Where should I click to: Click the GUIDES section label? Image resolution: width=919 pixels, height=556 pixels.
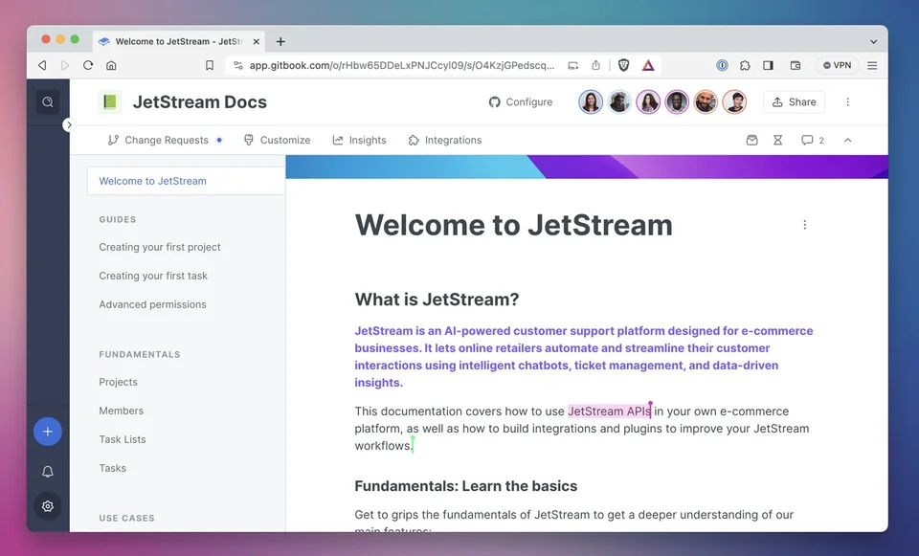[x=117, y=220]
